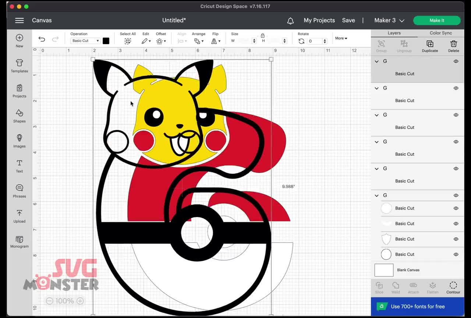
Task: Hide the third G group
Action: coord(456,115)
